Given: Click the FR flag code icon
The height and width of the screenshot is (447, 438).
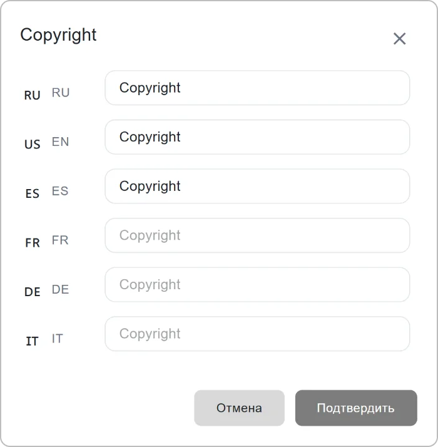Looking at the screenshot, I should 32,243.
